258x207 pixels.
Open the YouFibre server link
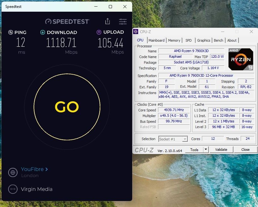34,169
